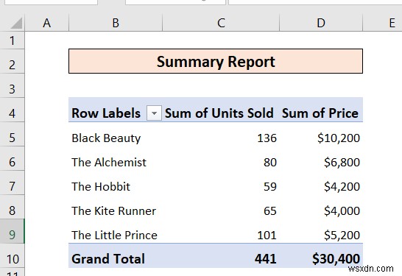Select row 4 header
Screen dimensions: 402x276
(x=12, y=110)
